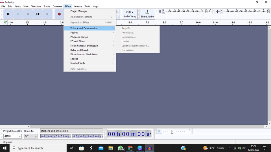Choose Limiter... in the submenu

click(x=137, y=41)
